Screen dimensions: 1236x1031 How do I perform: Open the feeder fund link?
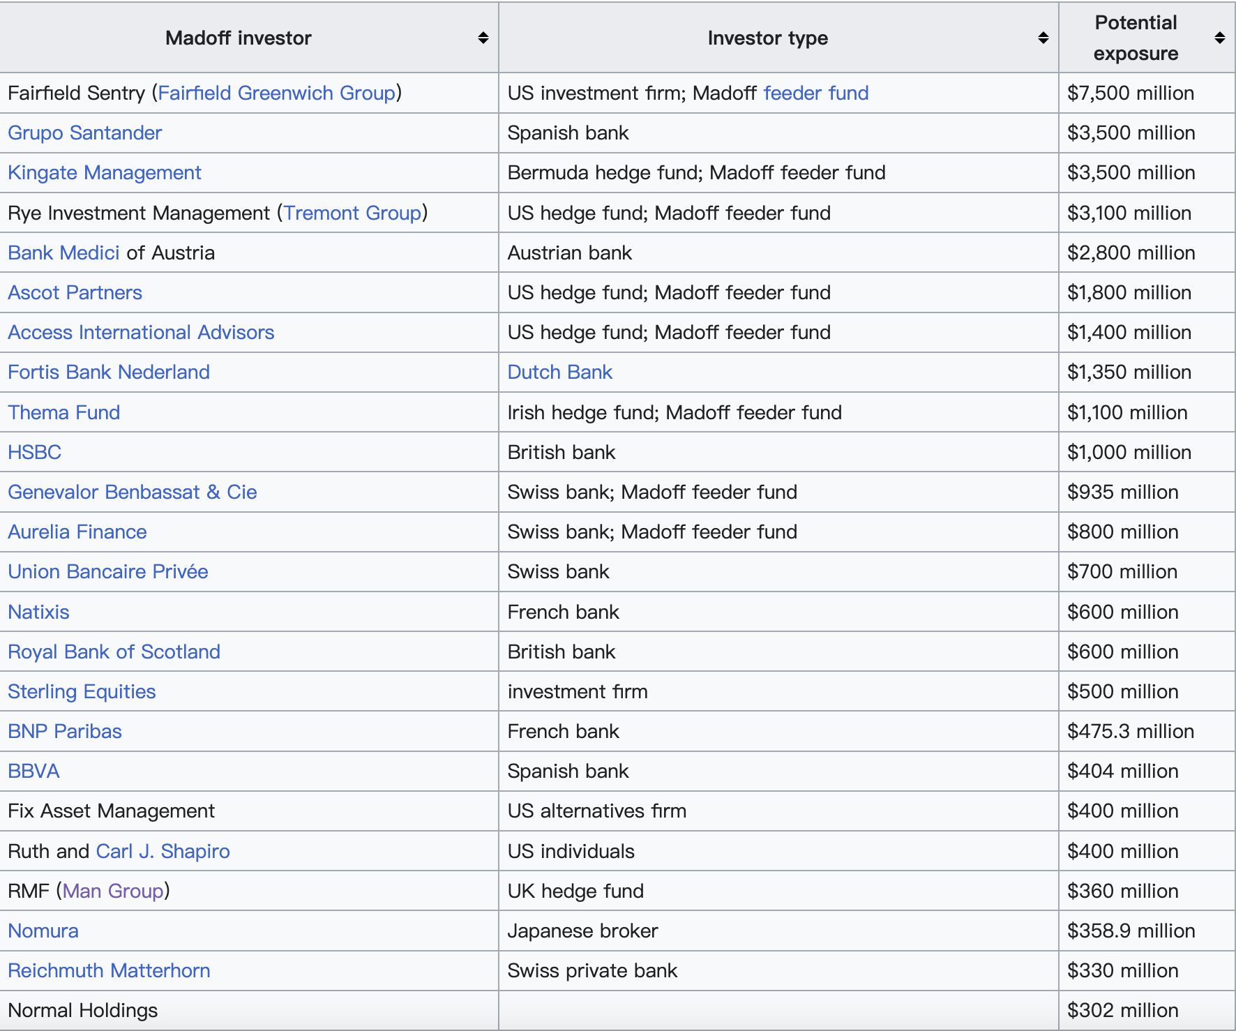(x=816, y=93)
